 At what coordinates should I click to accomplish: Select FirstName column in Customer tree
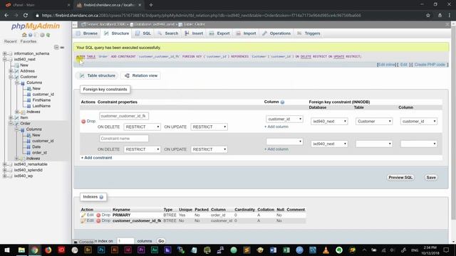pyautogui.click(x=41, y=100)
